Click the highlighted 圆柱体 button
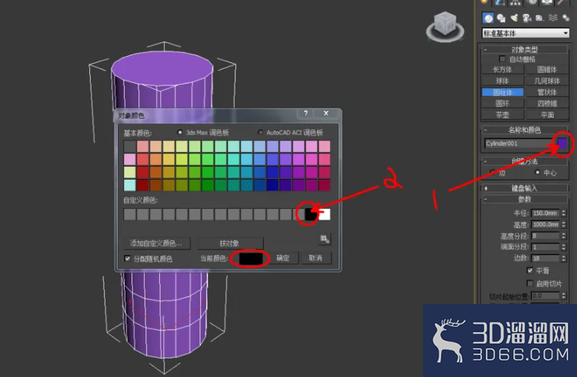Screen dimensions: 577x377 coord(502,92)
